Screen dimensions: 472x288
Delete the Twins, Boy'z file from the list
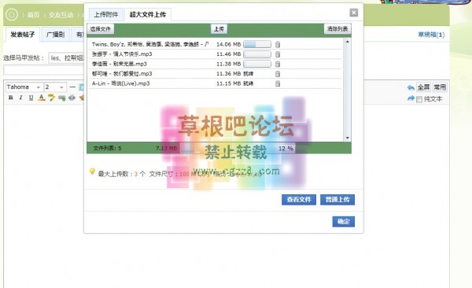tap(278, 45)
